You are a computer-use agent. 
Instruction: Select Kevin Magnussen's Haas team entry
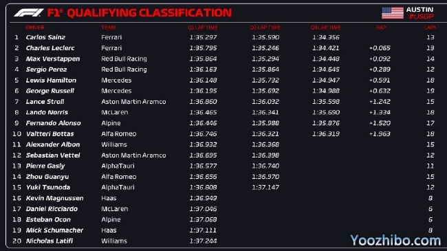pos(109,198)
